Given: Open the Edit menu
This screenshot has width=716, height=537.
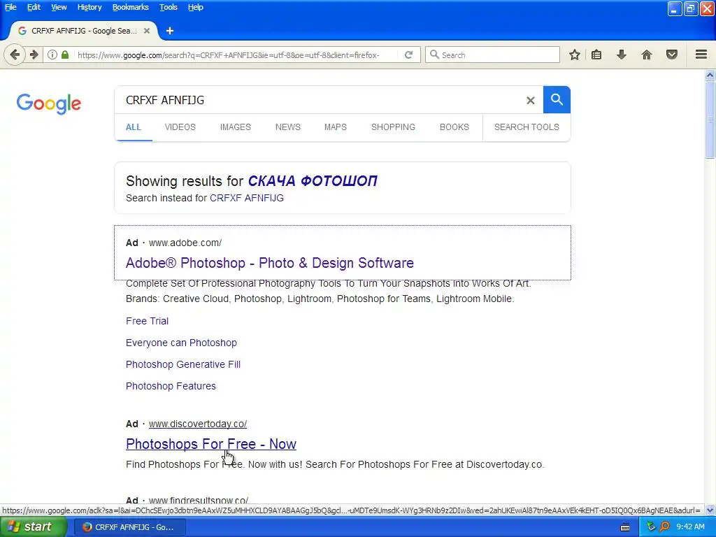Looking at the screenshot, I should (34, 7).
